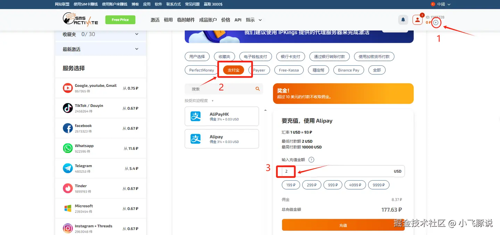Click the orange 充值 button
Image resolution: width=500 pixels, height=235 pixels.
343,225
